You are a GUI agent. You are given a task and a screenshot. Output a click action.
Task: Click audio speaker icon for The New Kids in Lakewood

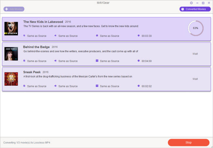pos(55,35)
